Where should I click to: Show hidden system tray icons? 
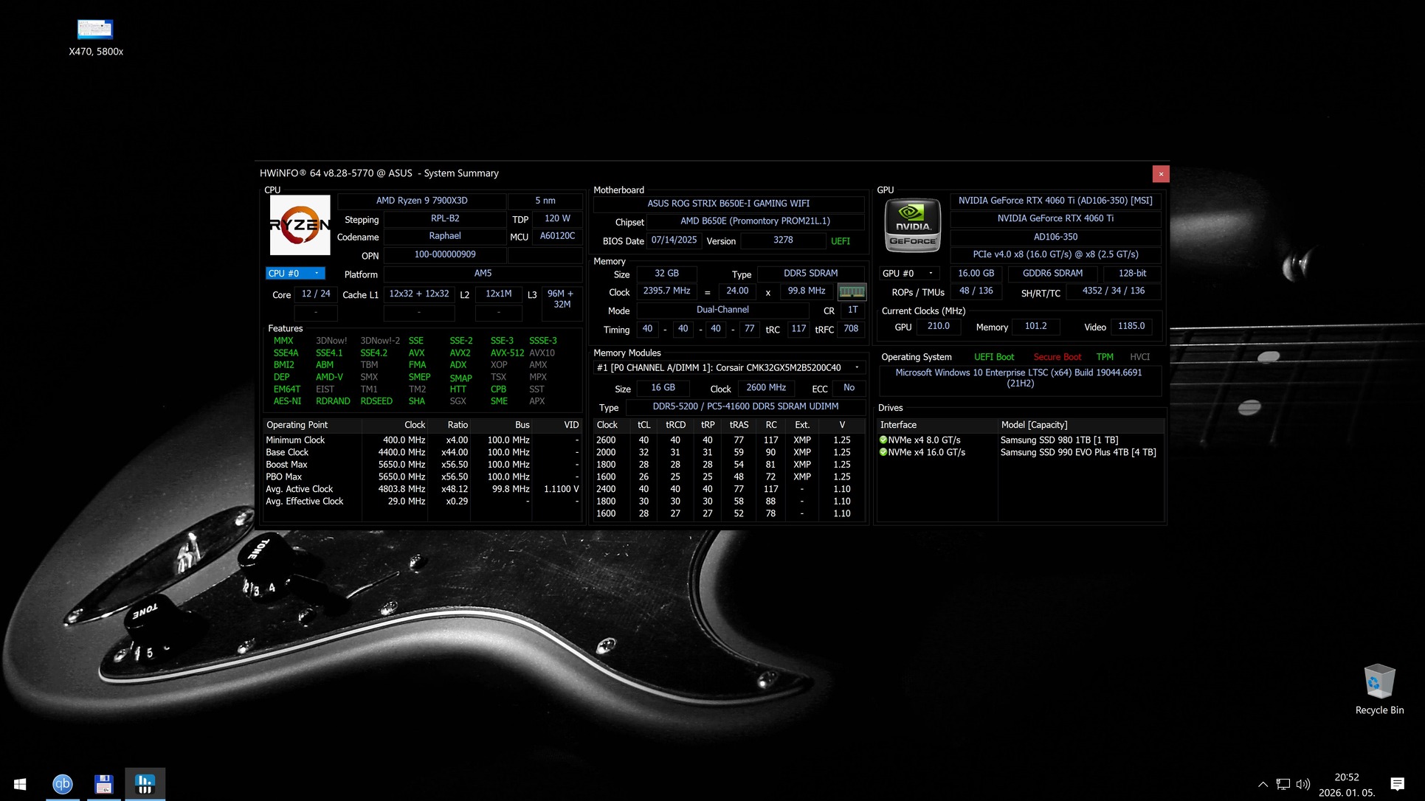point(1263,784)
